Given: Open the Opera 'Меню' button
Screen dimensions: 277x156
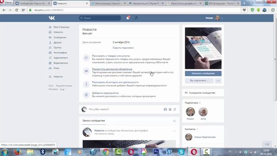Looking at the screenshot, I should tap(6, 2).
